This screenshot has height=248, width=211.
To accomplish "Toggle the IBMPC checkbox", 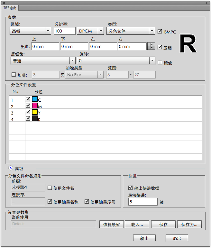I will pyautogui.click(x=160, y=32).
